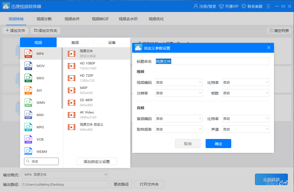Click the 打开文件夹 button
This screenshot has height=192, width=294.
[149, 184]
